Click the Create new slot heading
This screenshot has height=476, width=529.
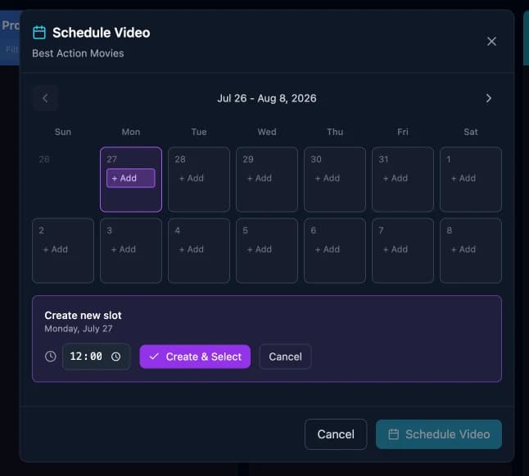pyautogui.click(x=83, y=316)
